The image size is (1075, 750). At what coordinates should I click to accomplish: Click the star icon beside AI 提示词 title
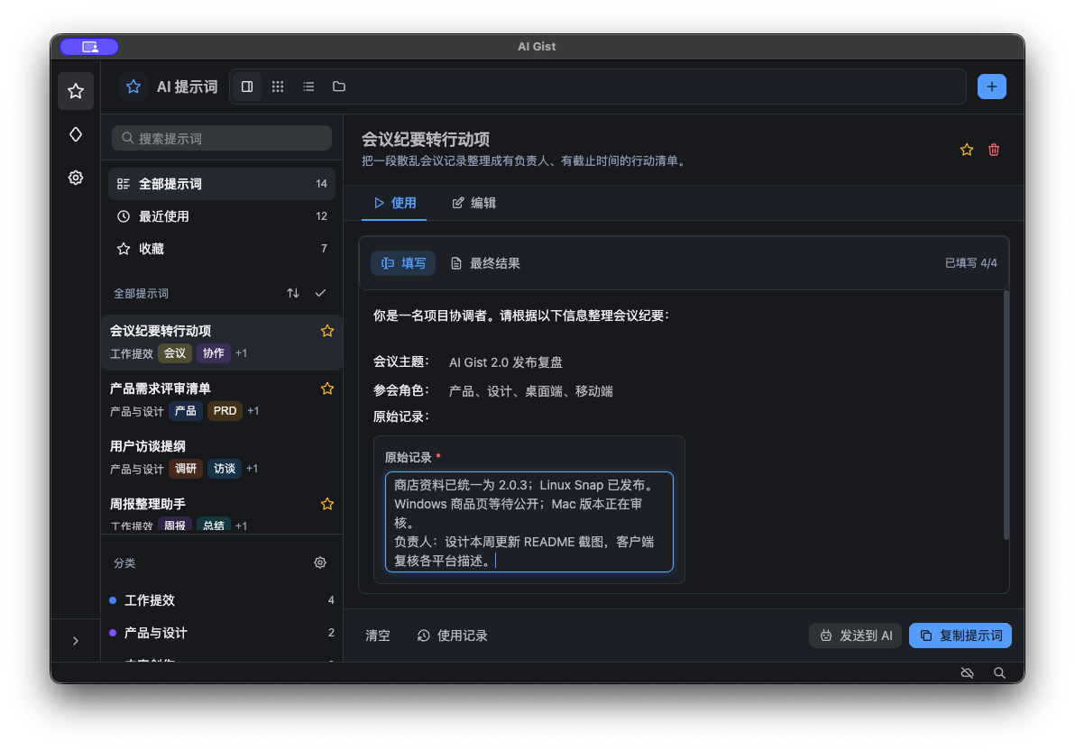133,87
